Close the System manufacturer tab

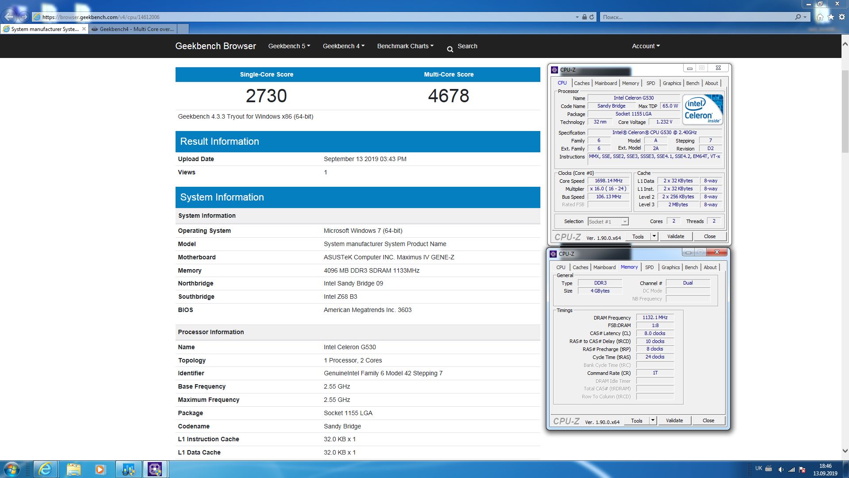tap(84, 29)
